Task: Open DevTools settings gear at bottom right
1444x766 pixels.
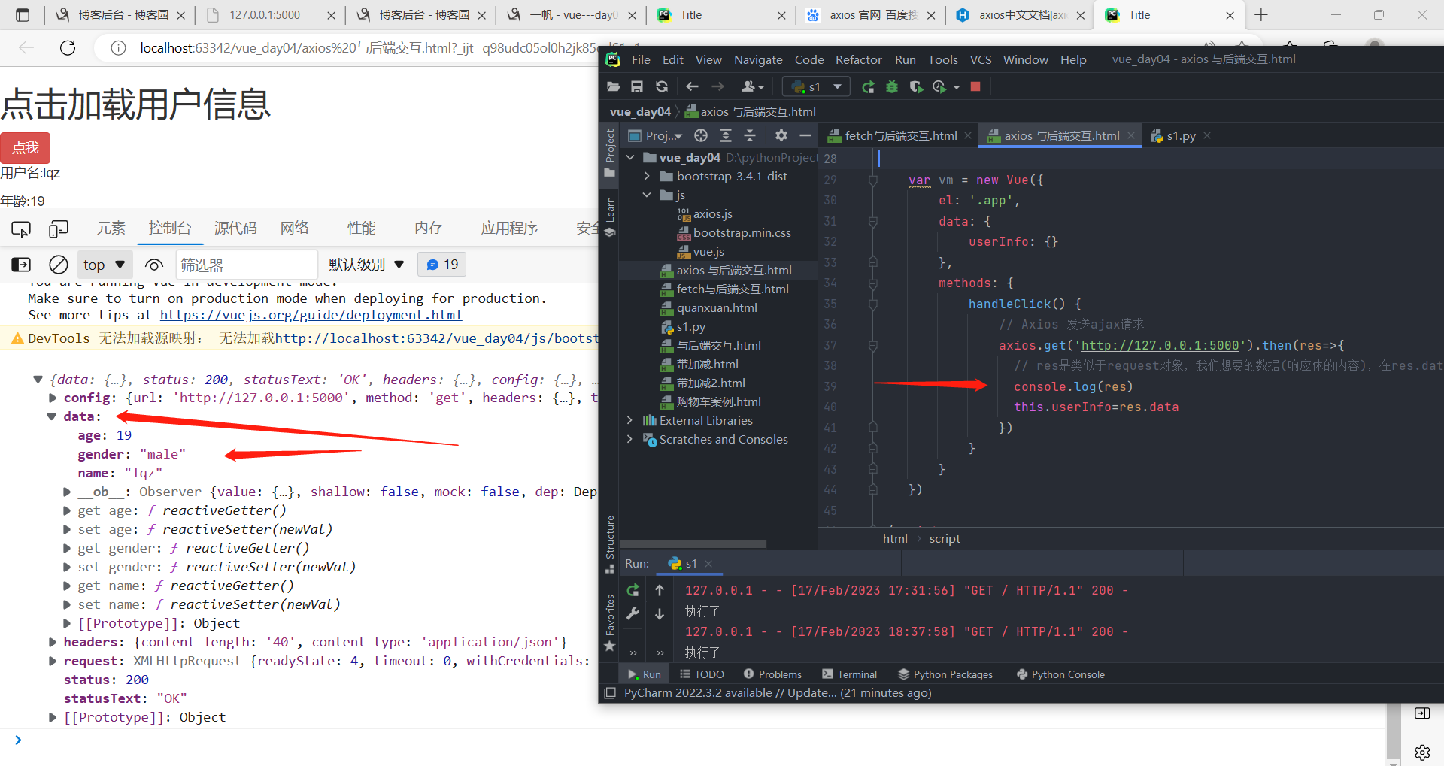Action: point(1422,752)
